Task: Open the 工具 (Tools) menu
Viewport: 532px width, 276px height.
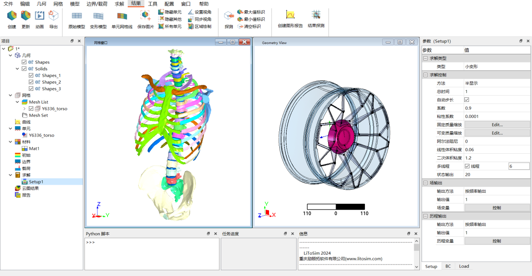Action: coord(153,4)
